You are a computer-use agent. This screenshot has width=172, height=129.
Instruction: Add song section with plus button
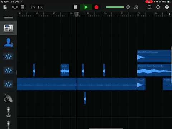(x=169, y=14)
